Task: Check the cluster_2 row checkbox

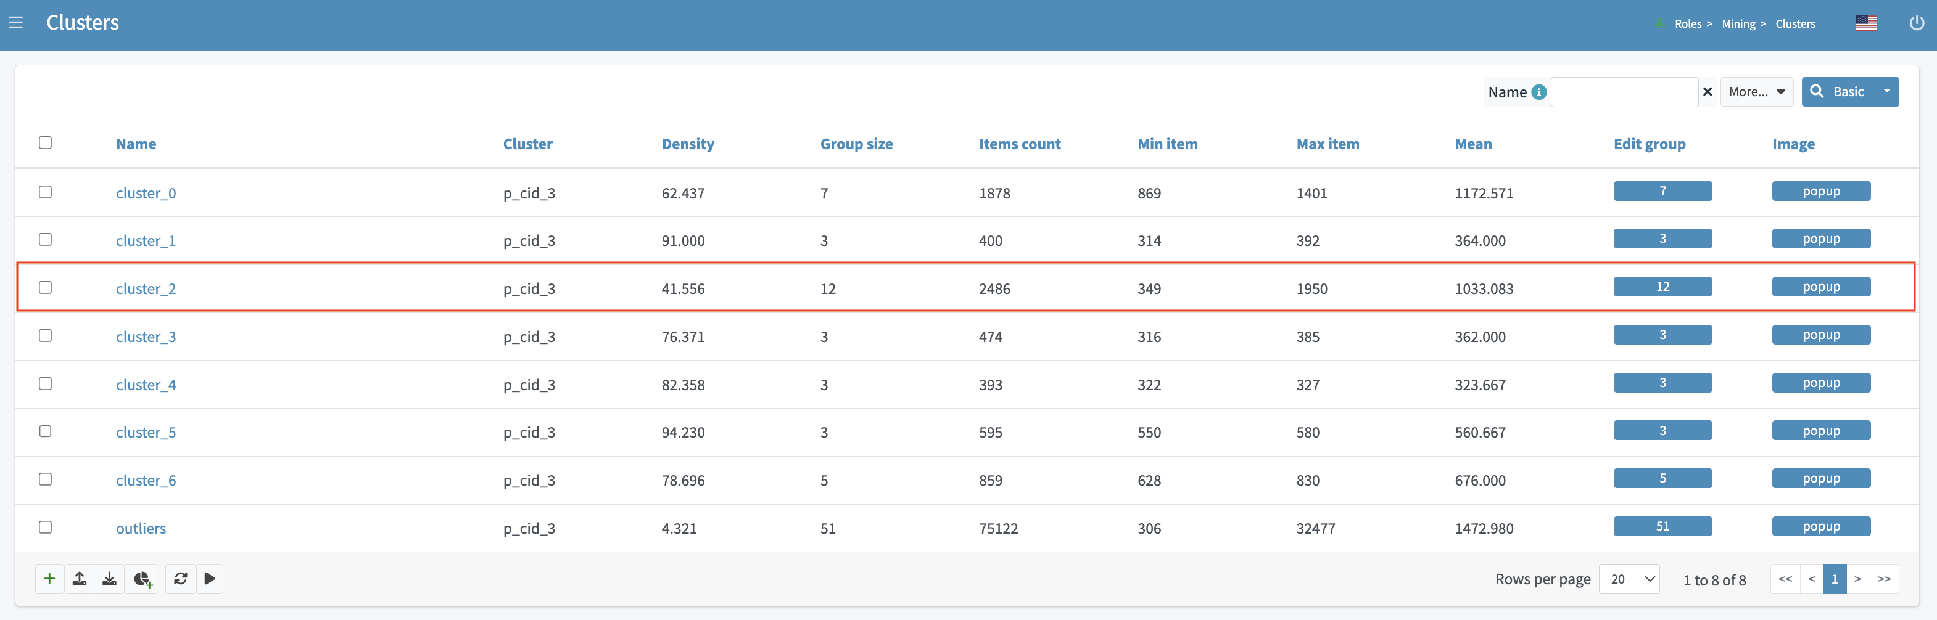Action: pyautogui.click(x=45, y=288)
